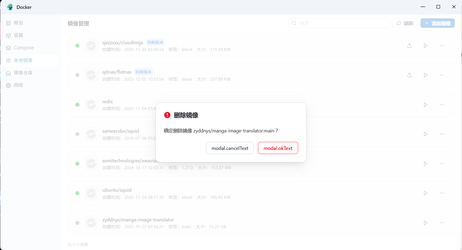
Task: Select the zyddnys/manga-image-translator image name
Action: (x=138, y=220)
